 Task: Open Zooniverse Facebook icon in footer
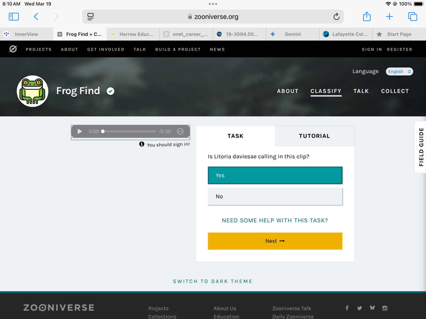click(x=347, y=308)
